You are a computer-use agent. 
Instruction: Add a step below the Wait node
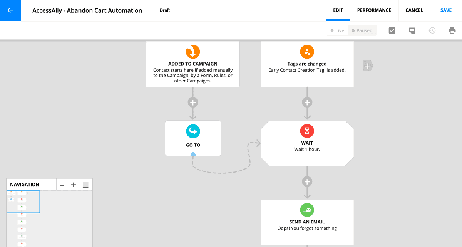point(307,181)
